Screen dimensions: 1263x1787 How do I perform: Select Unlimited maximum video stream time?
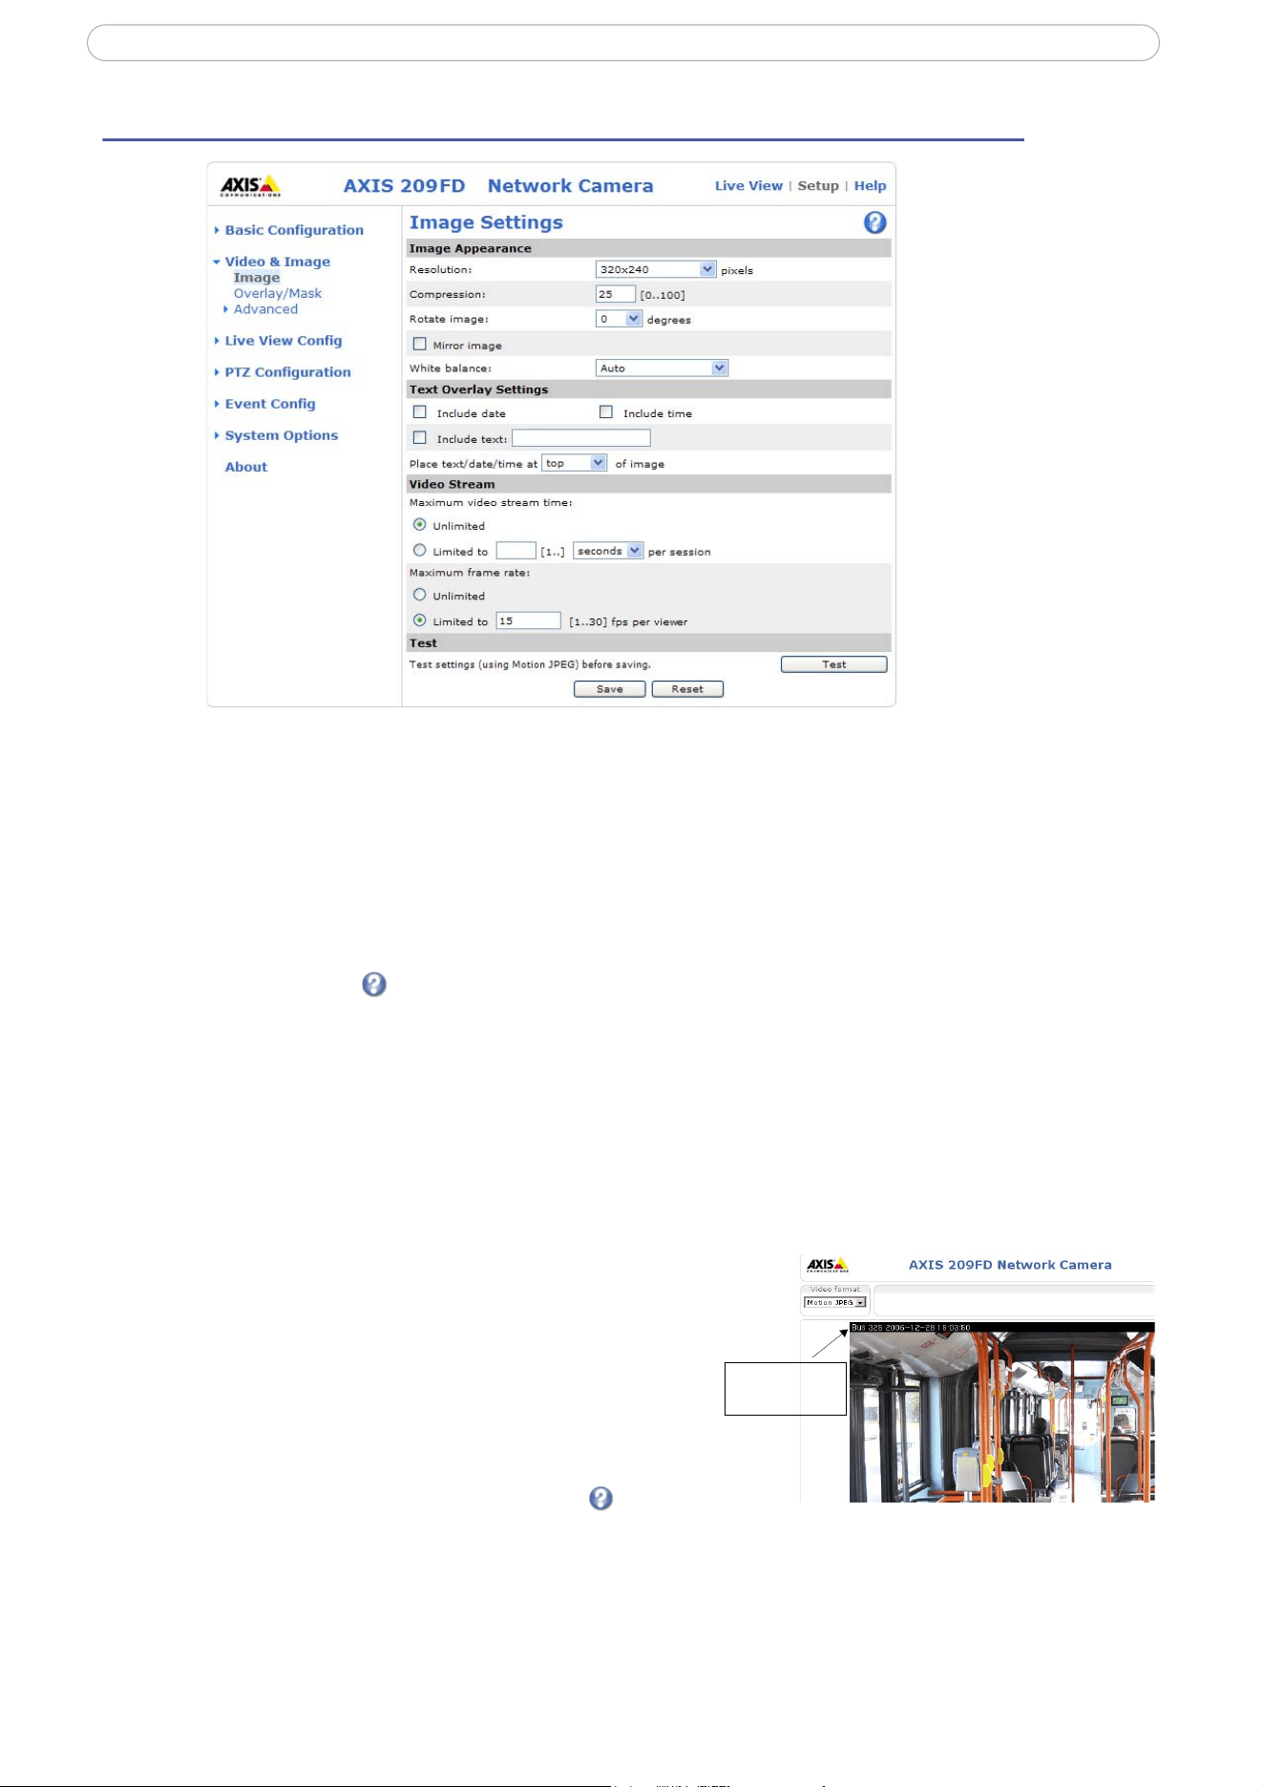pos(419,524)
